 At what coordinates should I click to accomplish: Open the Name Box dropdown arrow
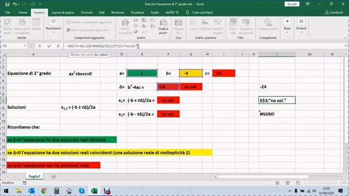click(x=25, y=46)
